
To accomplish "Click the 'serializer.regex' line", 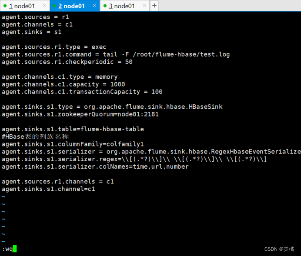I will click(134, 159).
